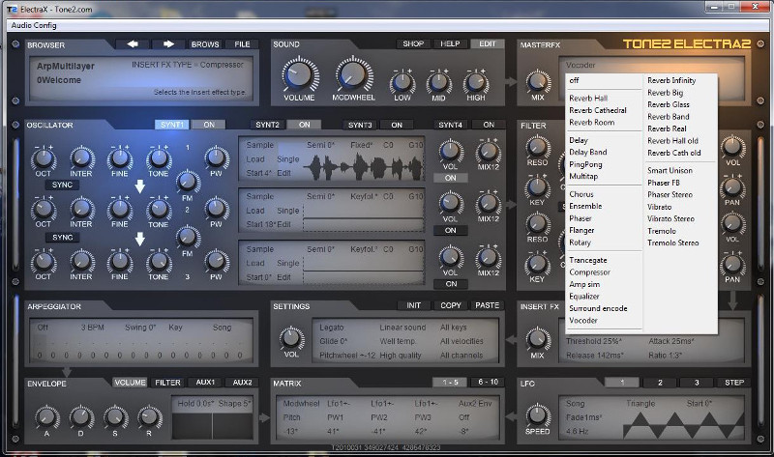Adjust the HIGH EQ knob
The height and width of the screenshot is (457, 774).
point(475,82)
